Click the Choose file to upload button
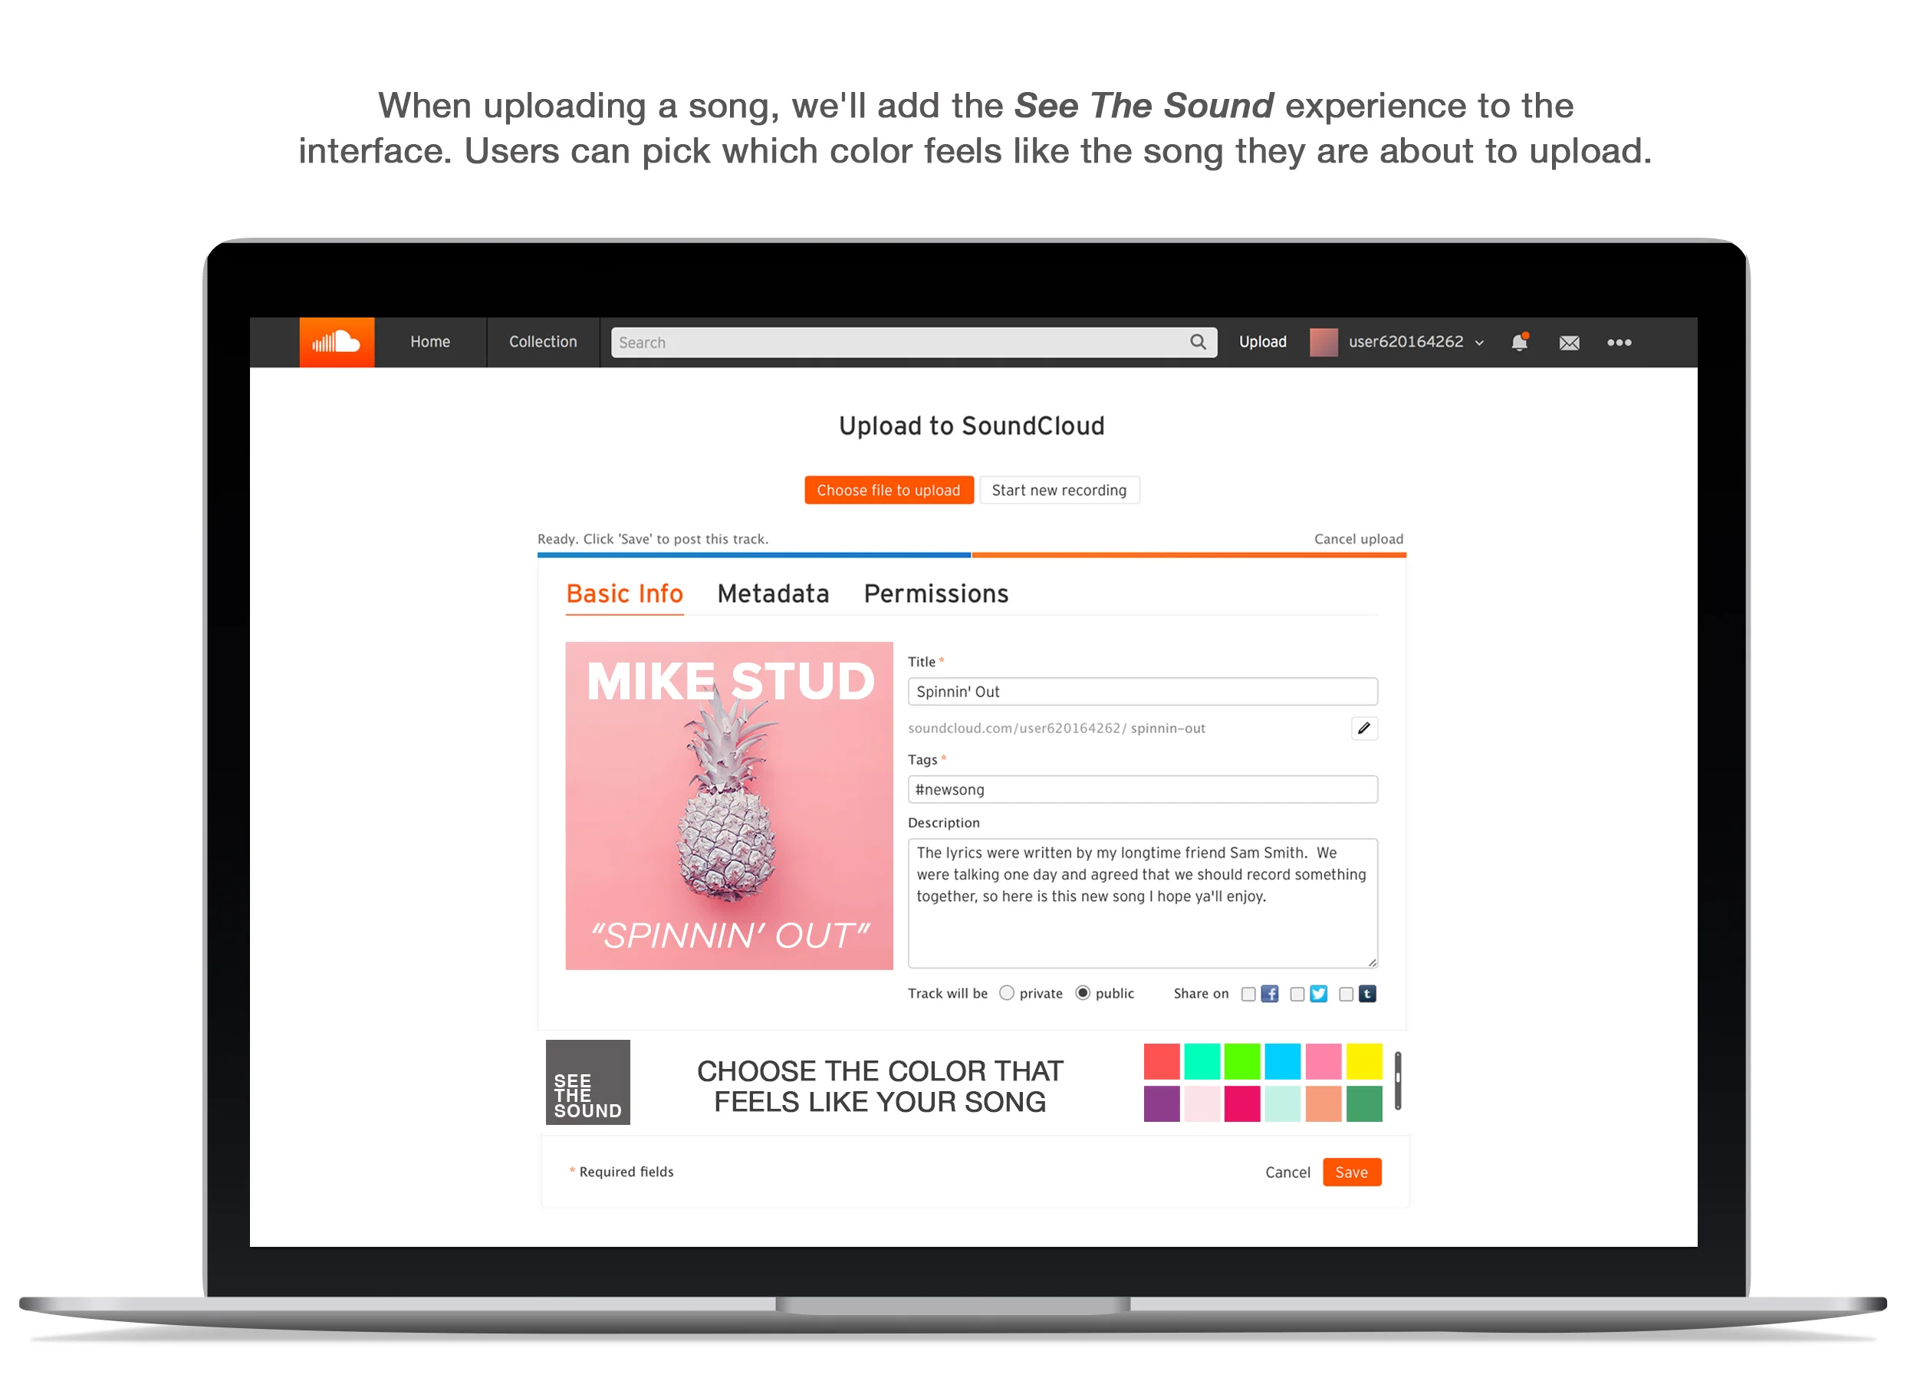The image size is (1917, 1391). click(889, 490)
